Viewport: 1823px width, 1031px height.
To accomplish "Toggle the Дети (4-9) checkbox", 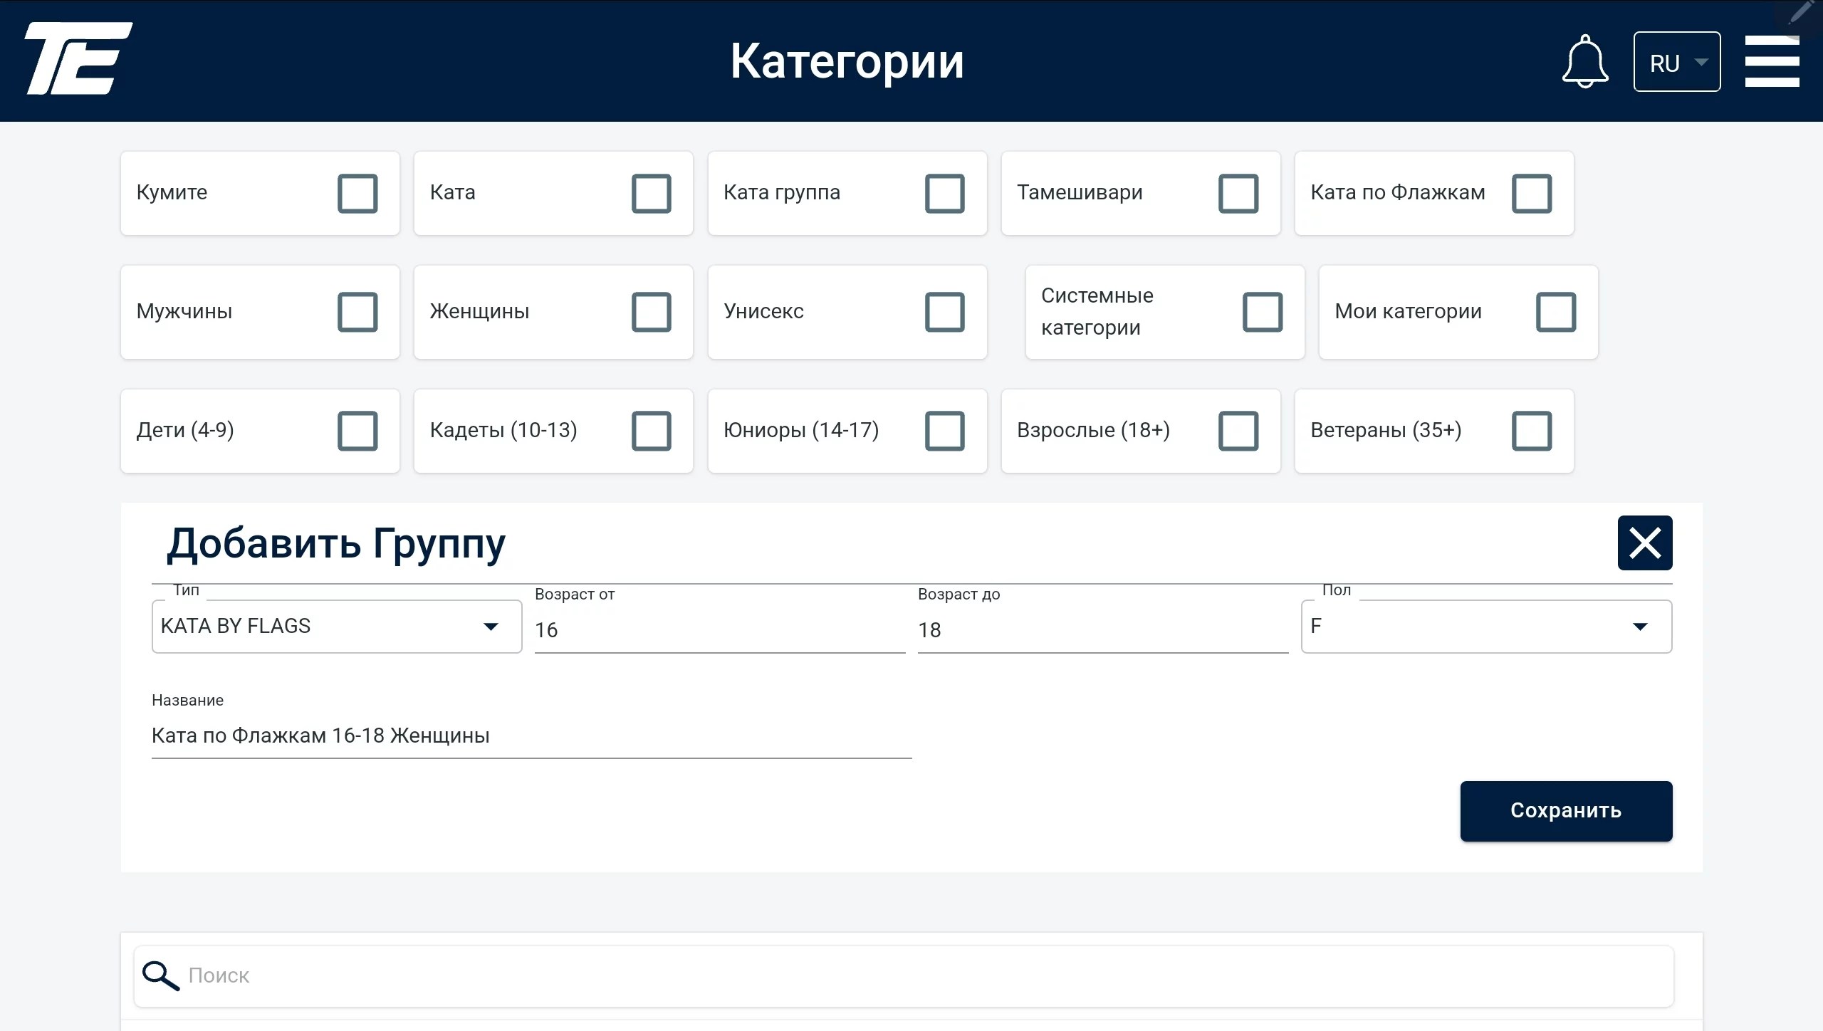I will coord(357,431).
